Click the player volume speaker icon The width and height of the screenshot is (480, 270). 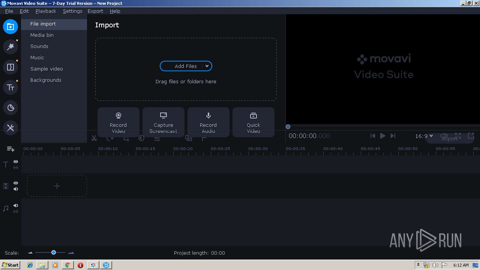coord(444,136)
